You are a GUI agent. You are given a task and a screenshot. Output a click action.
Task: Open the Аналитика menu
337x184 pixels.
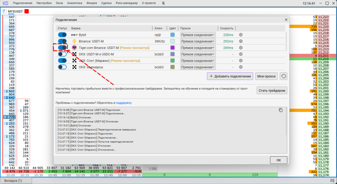(74, 3)
